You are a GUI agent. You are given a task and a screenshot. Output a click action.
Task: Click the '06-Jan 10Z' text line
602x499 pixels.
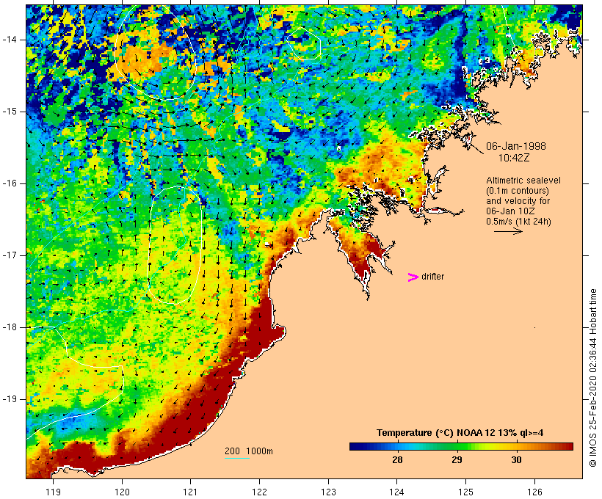(511, 211)
